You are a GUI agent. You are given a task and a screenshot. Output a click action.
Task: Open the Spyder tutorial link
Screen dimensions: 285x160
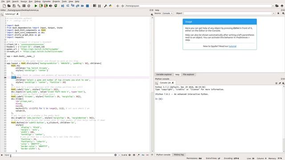pyautogui.click(x=232, y=46)
